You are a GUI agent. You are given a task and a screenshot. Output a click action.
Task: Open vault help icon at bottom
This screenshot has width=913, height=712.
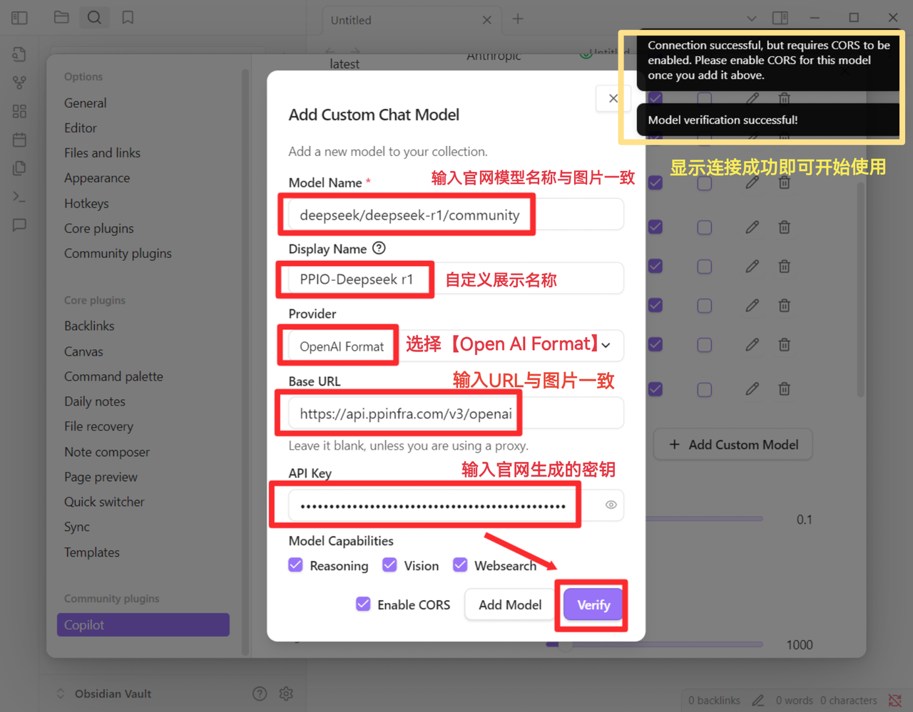pos(260,693)
